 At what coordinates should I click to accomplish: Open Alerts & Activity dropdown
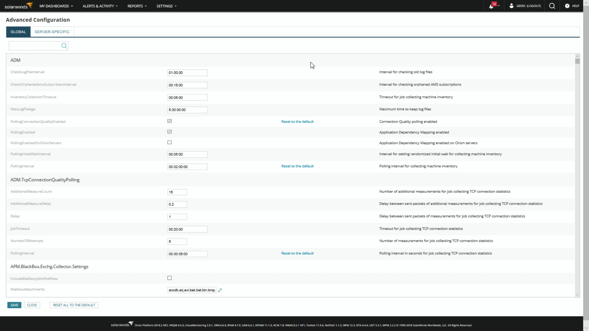point(100,6)
